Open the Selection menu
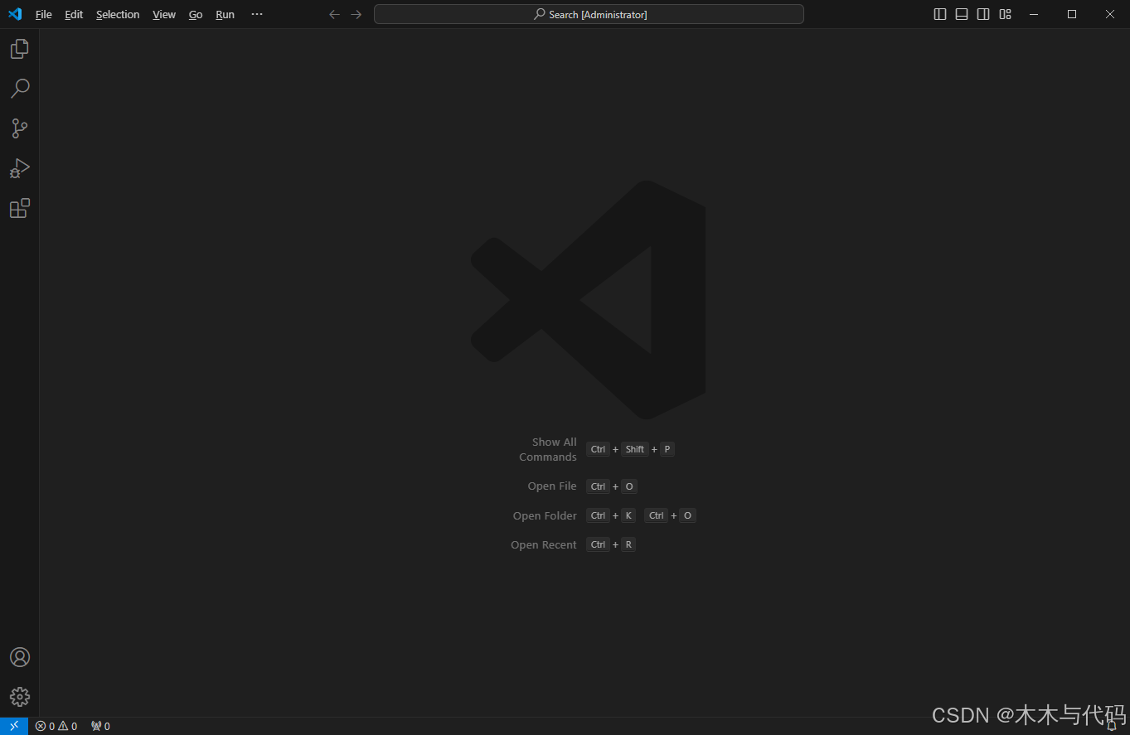The image size is (1130, 735). point(118,14)
